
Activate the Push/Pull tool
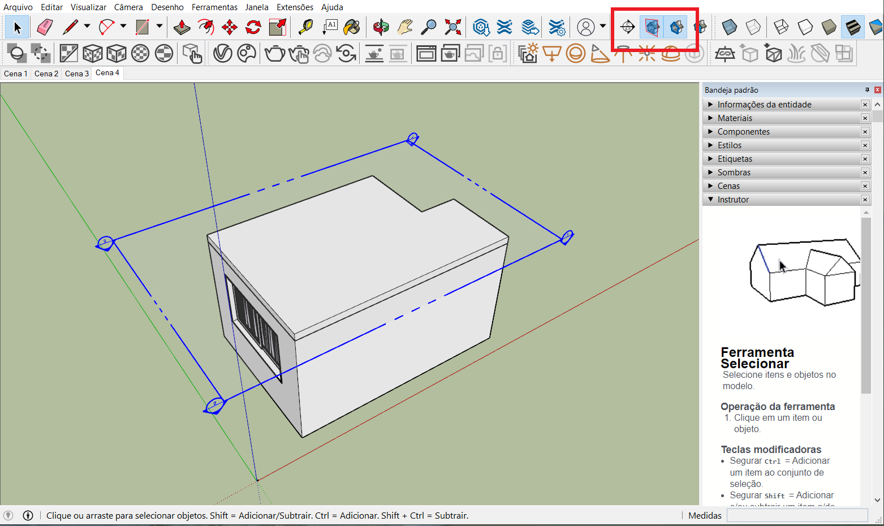click(182, 27)
